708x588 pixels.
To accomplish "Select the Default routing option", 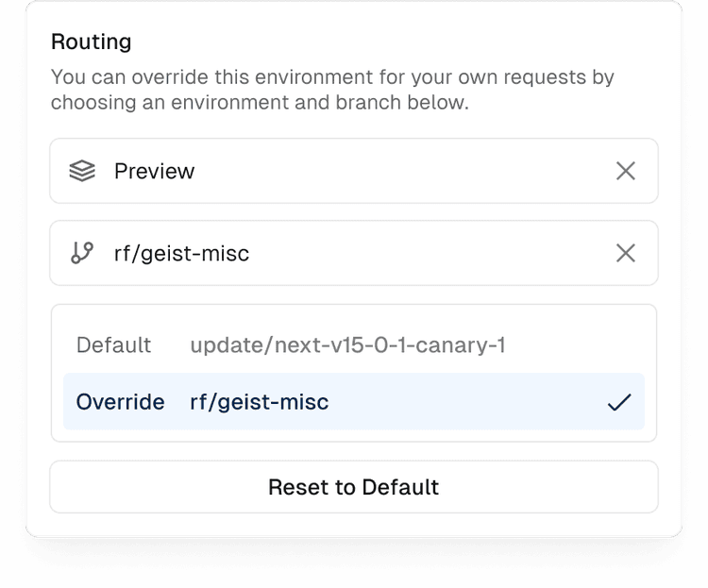I will 354,345.
